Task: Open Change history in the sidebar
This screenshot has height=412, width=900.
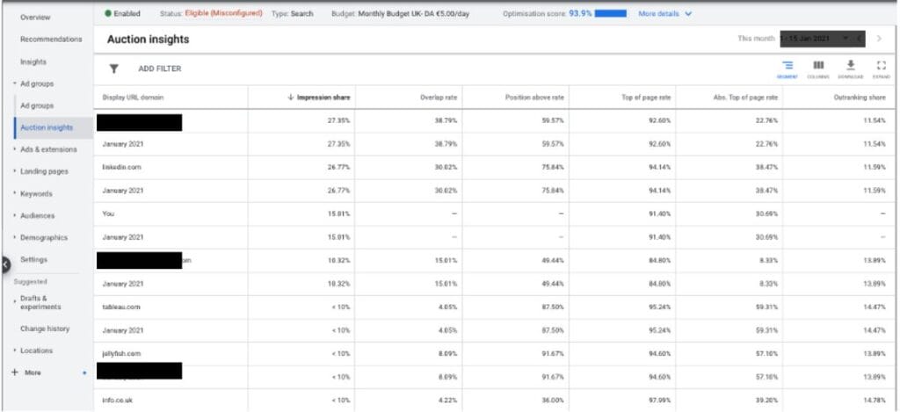Action: [45, 329]
